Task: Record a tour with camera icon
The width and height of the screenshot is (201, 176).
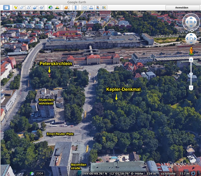Action: coord(41,8)
